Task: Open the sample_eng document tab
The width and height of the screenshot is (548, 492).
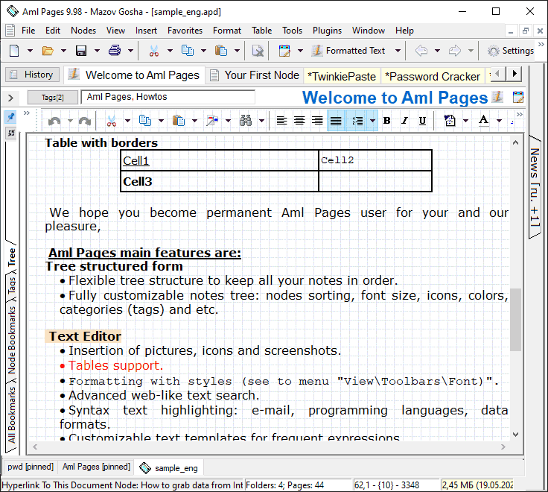Action: click(169, 468)
